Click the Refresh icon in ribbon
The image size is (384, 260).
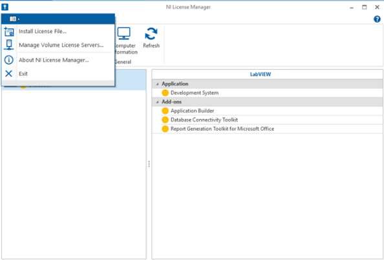(x=151, y=34)
